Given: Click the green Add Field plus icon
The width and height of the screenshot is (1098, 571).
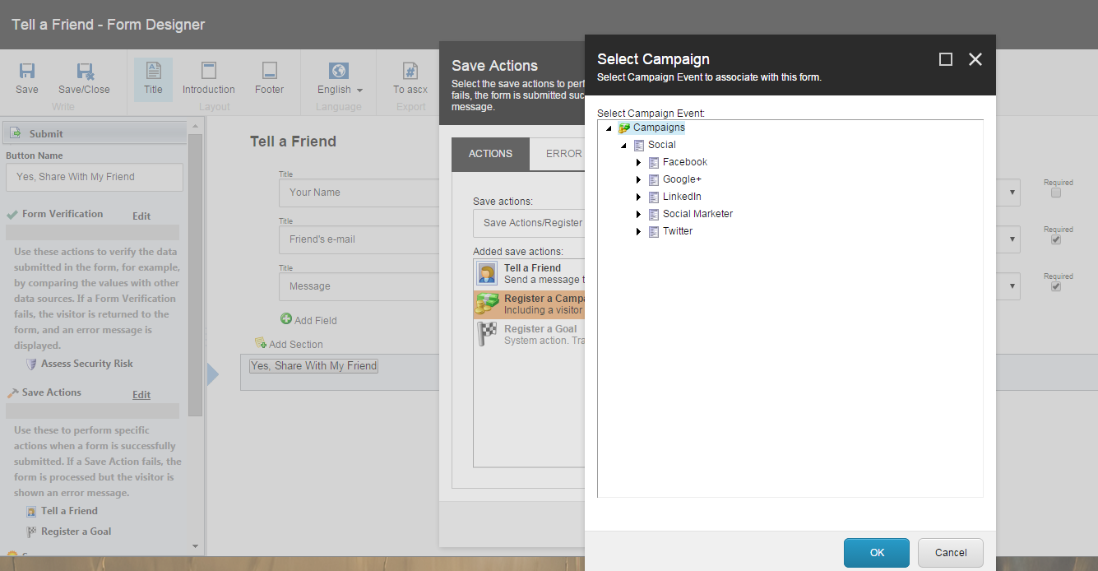Looking at the screenshot, I should pyautogui.click(x=286, y=319).
